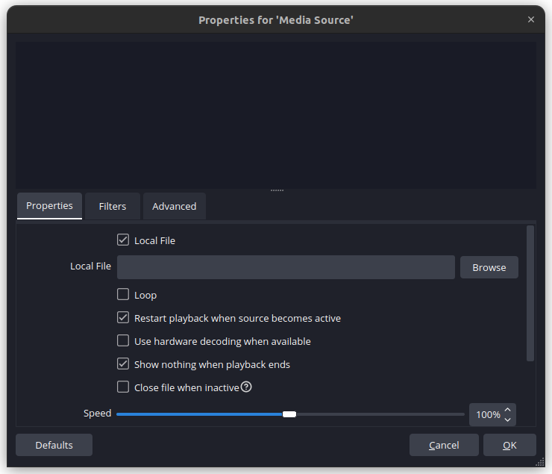Enable the Loop checkbox
Viewport: 552px width, 474px height.
(123, 294)
